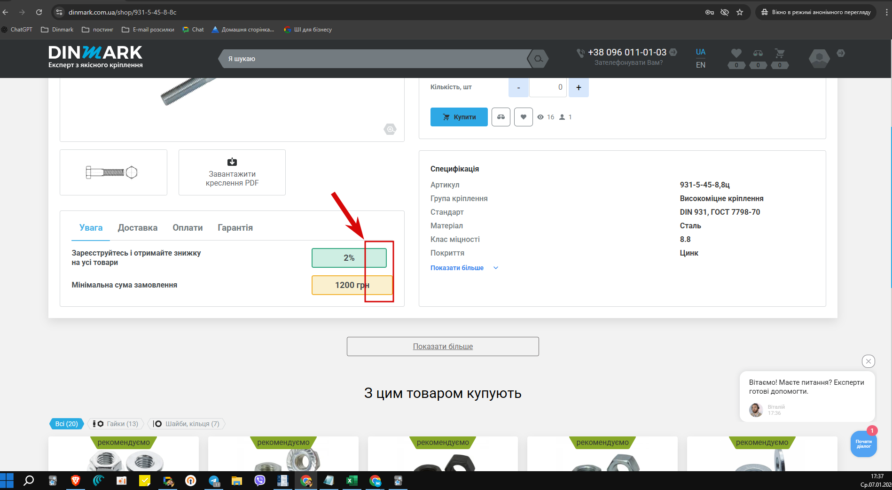
Task: Click the Купити button
Action: click(x=459, y=117)
